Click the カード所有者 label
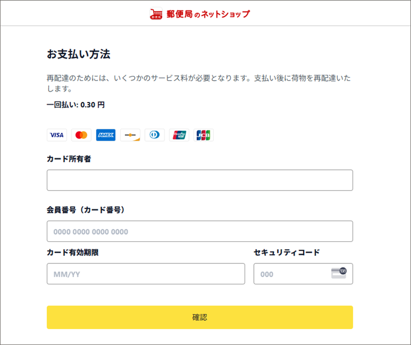This screenshot has height=345, width=411. coord(69,159)
